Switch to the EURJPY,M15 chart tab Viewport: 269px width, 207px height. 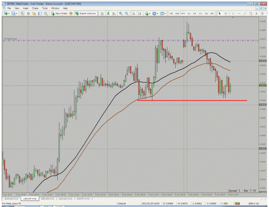[x=83, y=199]
